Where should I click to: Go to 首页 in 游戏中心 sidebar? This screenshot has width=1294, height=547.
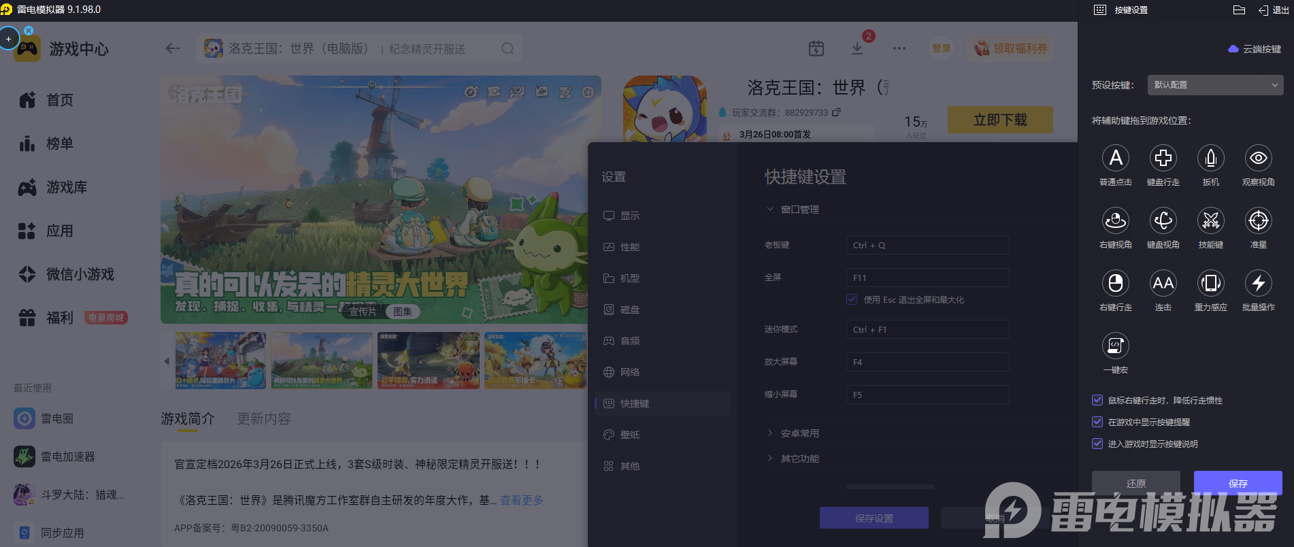(46, 100)
